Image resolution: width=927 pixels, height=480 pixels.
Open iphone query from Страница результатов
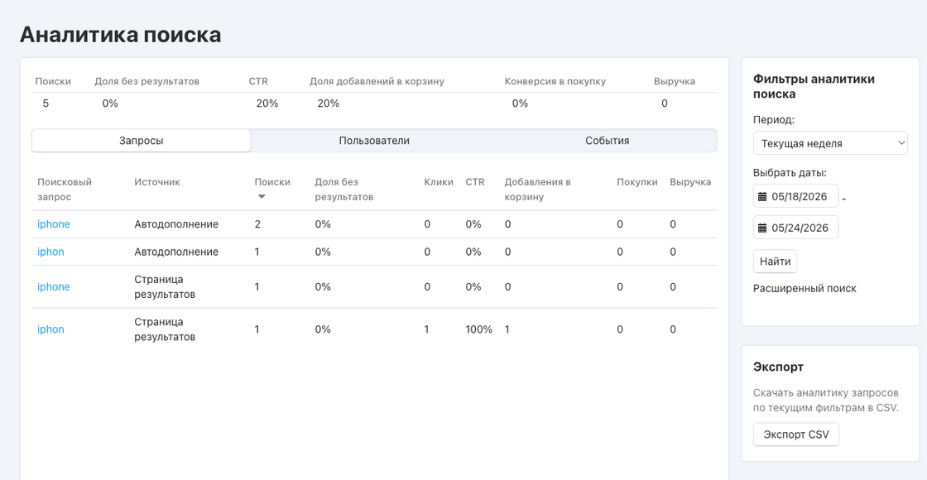[x=54, y=286]
